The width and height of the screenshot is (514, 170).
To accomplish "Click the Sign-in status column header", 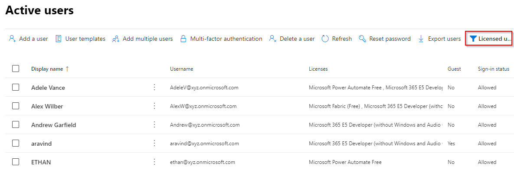I will click(x=493, y=69).
